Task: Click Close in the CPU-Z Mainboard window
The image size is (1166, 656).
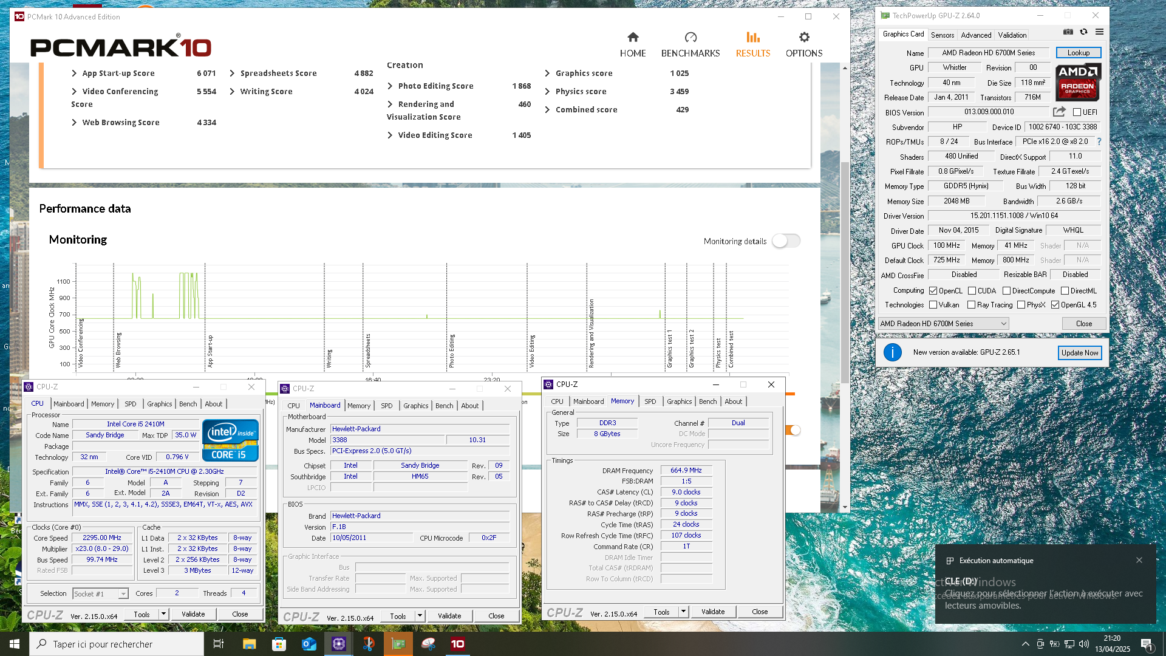Action: coord(496,616)
